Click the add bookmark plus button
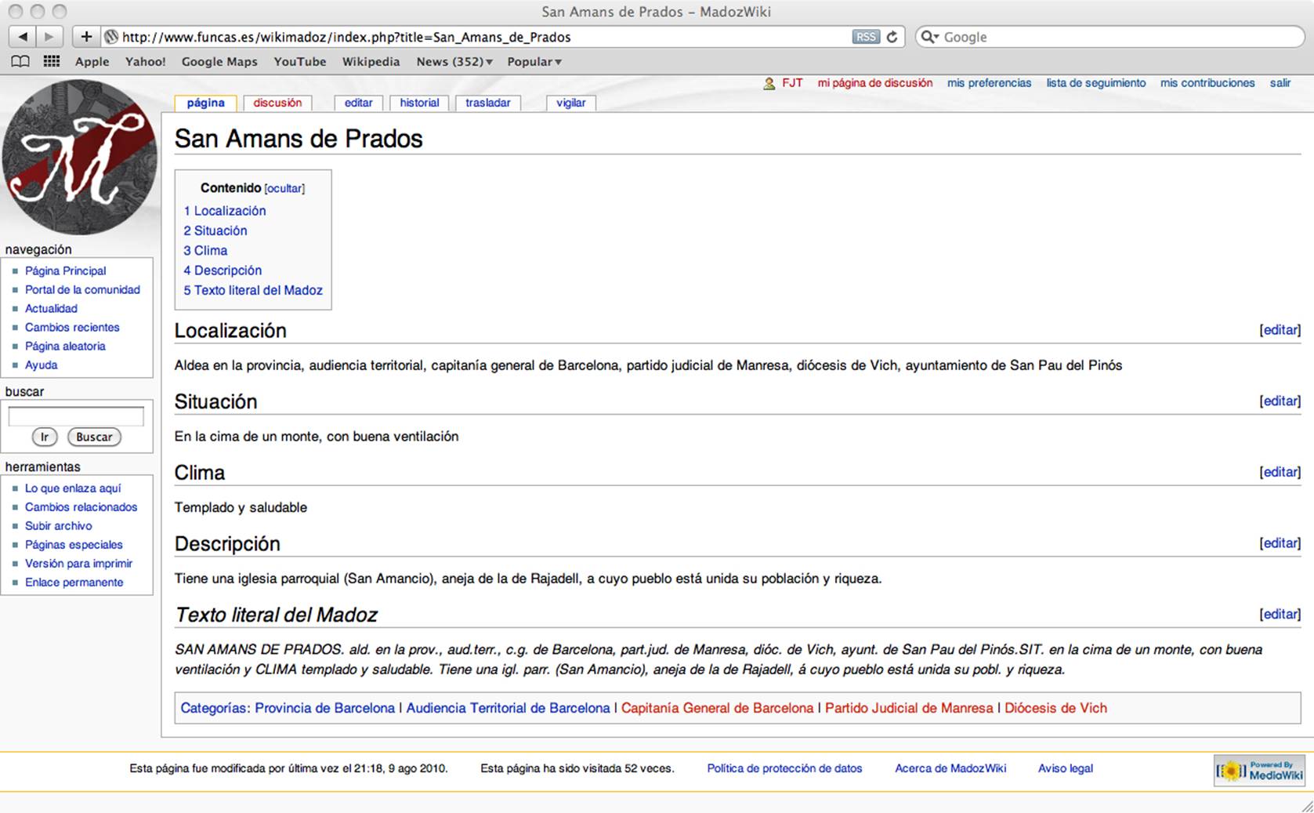The width and height of the screenshot is (1314, 813). [x=86, y=37]
